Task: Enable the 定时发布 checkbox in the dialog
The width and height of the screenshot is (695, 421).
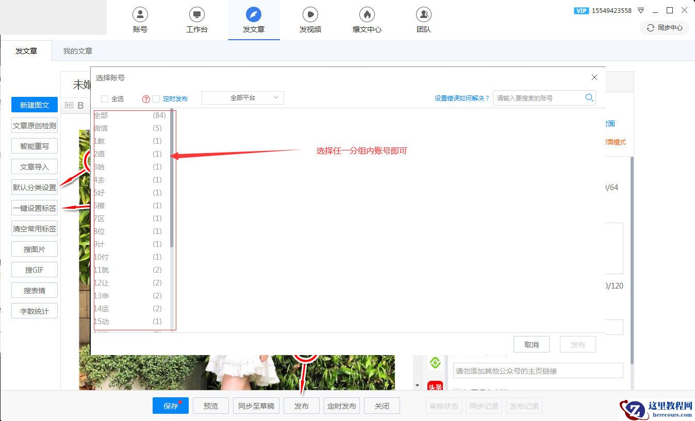Action: coord(156,98)
